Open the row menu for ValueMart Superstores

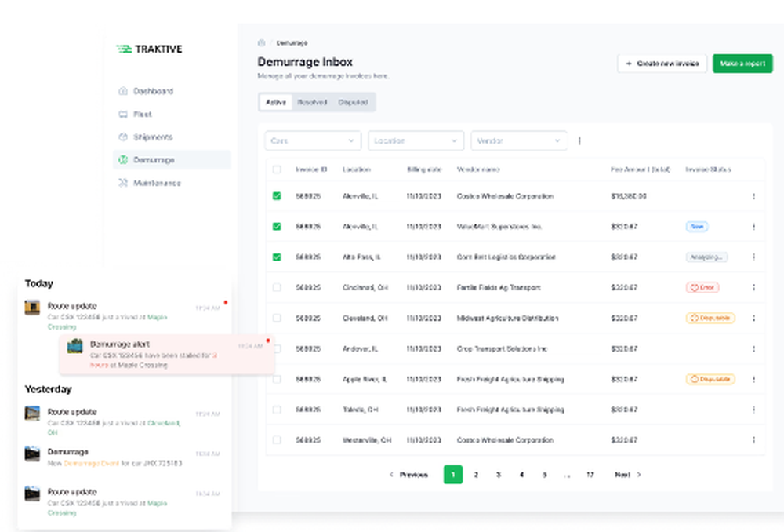coord(753,227)
